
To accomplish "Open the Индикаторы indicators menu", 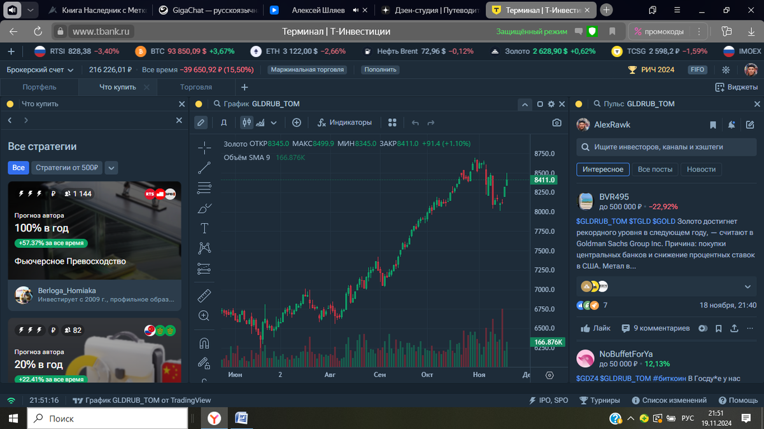I will point(344,123).
